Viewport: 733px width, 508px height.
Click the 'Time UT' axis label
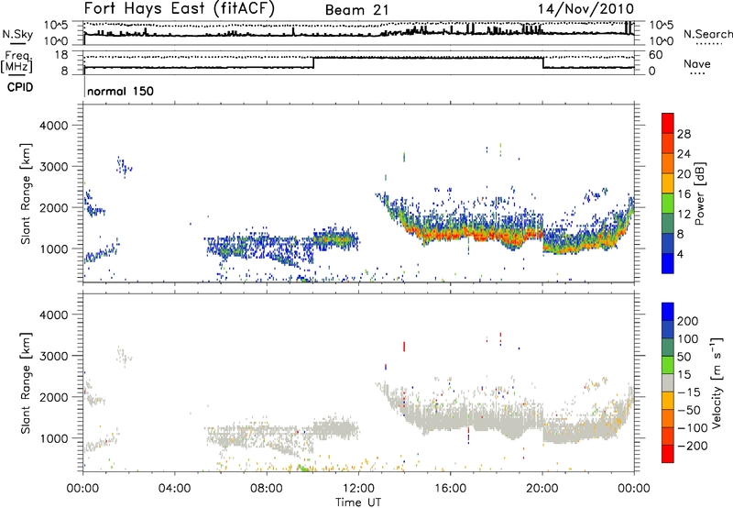pos(358,502)
